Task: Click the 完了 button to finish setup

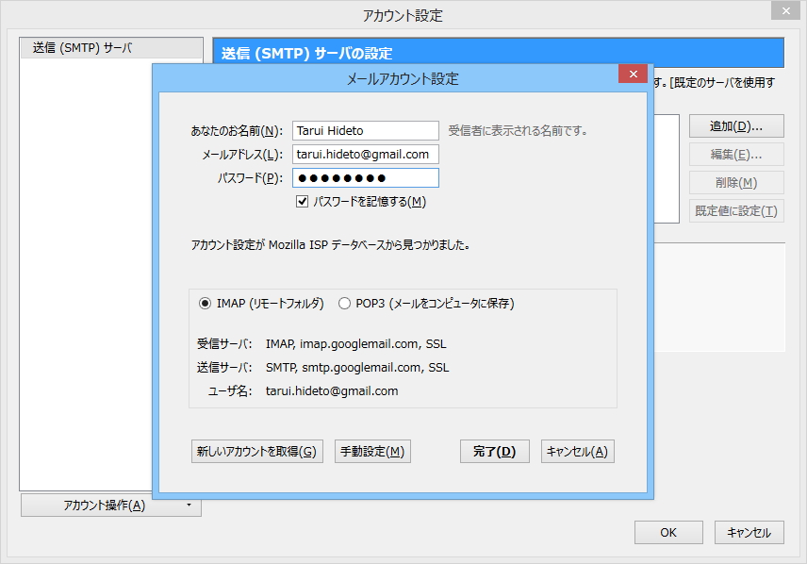Action: coord(494,451)
